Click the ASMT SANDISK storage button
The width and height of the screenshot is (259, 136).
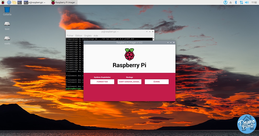[129, 82]
